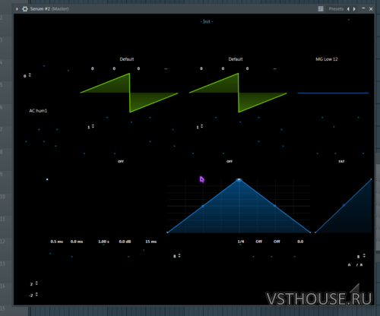Close the Serum #2 plugin window
Screen dimensions: 380x316
371,9
